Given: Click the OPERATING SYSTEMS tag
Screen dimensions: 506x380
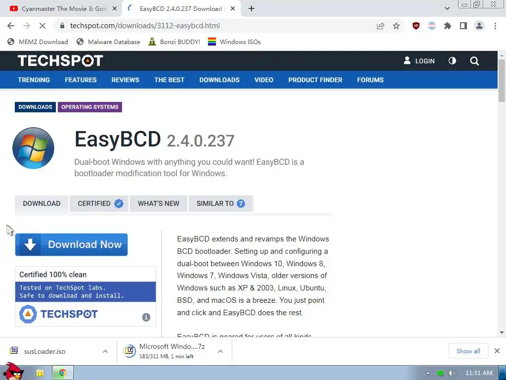Looking at the screenshot, I should coord(90,107).
